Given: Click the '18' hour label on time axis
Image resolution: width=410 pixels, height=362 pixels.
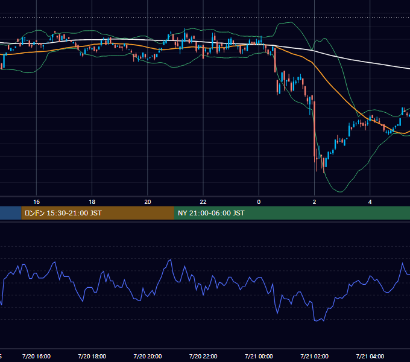Looking at the screenshot, I should [92, 202].
